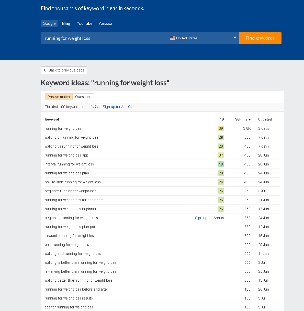Select the Bing search engine tab
The image size is (304, 311).
(66, 23)
